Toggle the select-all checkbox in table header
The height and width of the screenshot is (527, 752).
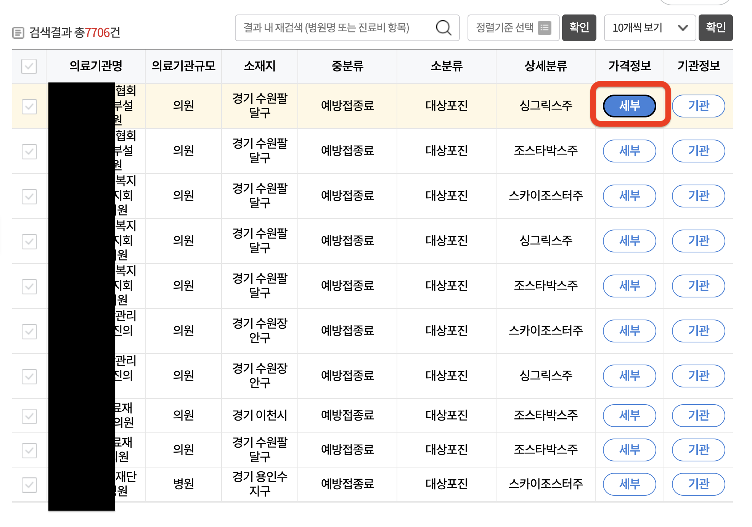point(29,66)
